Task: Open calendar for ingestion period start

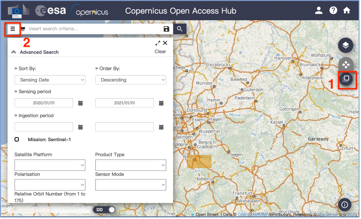Action: [80, 127]
